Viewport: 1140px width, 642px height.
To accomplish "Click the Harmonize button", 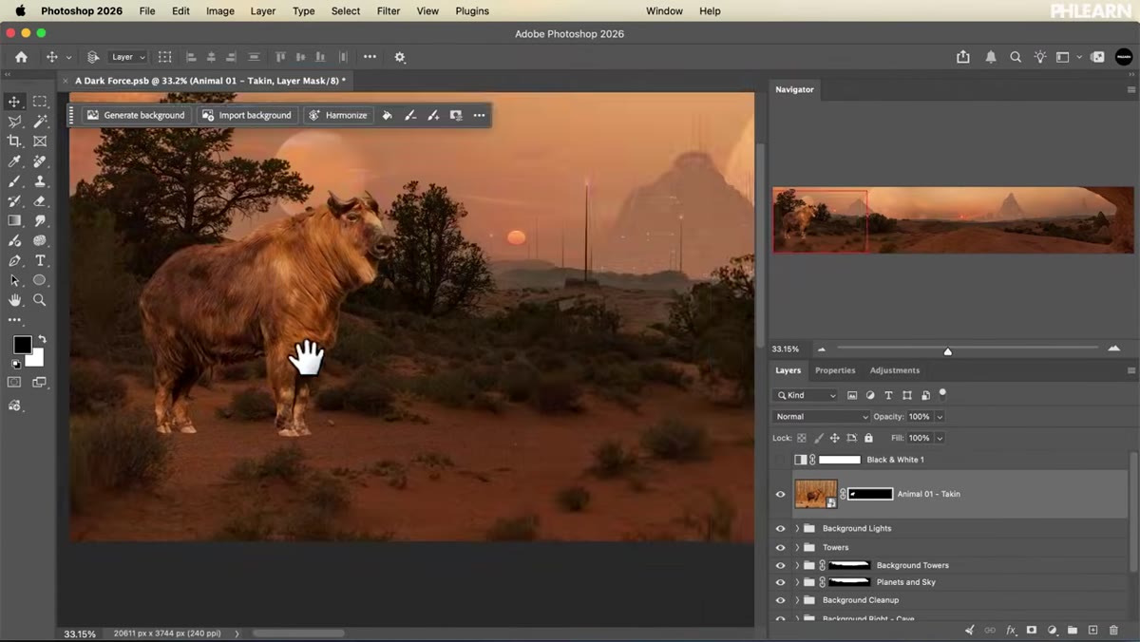I will click(x=338, y=115).
